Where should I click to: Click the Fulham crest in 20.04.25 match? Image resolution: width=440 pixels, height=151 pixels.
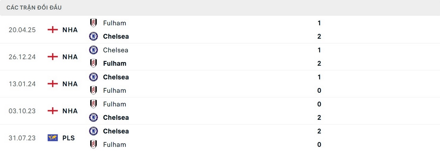(x=93, y=23)
